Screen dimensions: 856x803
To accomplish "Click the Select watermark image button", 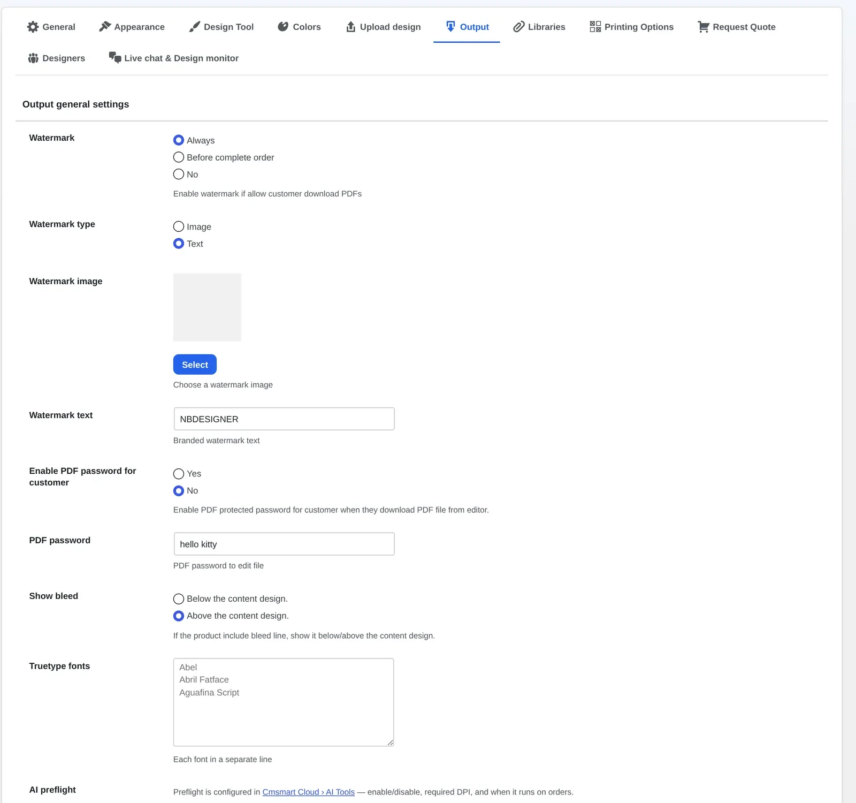I will (x=195, y=365).
